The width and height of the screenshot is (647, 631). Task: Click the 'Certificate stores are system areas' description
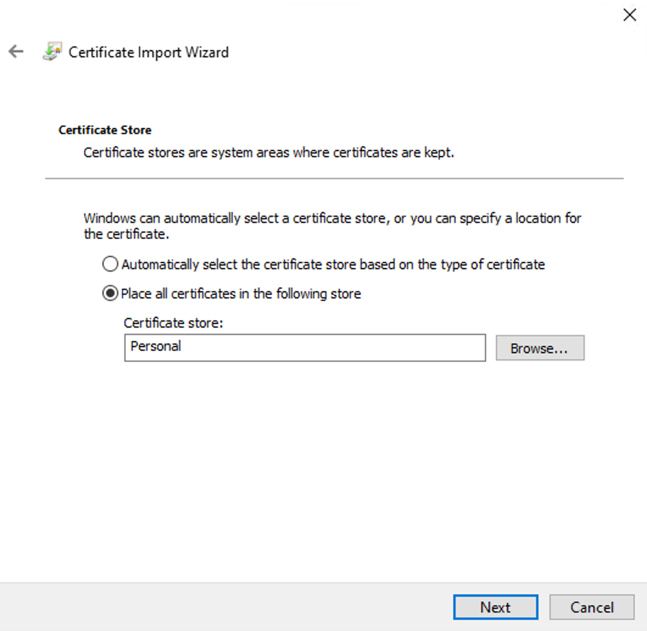pos(269,152)
